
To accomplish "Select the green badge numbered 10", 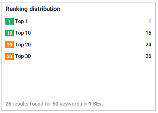I will [9, 33].
